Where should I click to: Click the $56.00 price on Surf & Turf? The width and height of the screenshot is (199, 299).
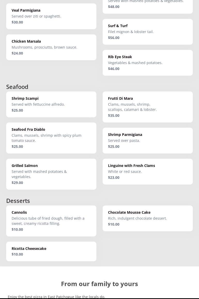click(x=114, y=38)
